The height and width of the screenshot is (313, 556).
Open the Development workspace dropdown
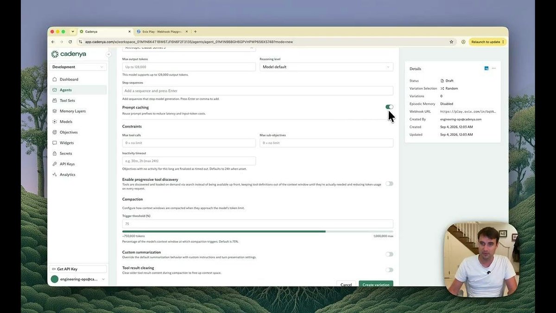(78, 67)
